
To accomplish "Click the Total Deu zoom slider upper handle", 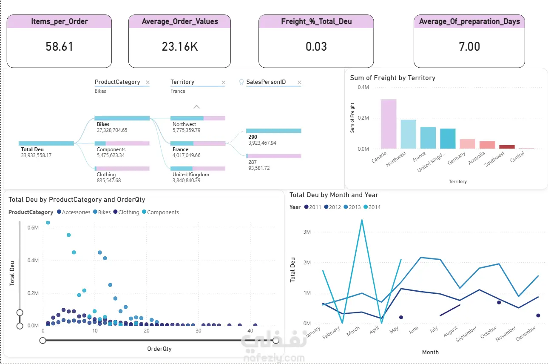I will [x=20, y=313].
